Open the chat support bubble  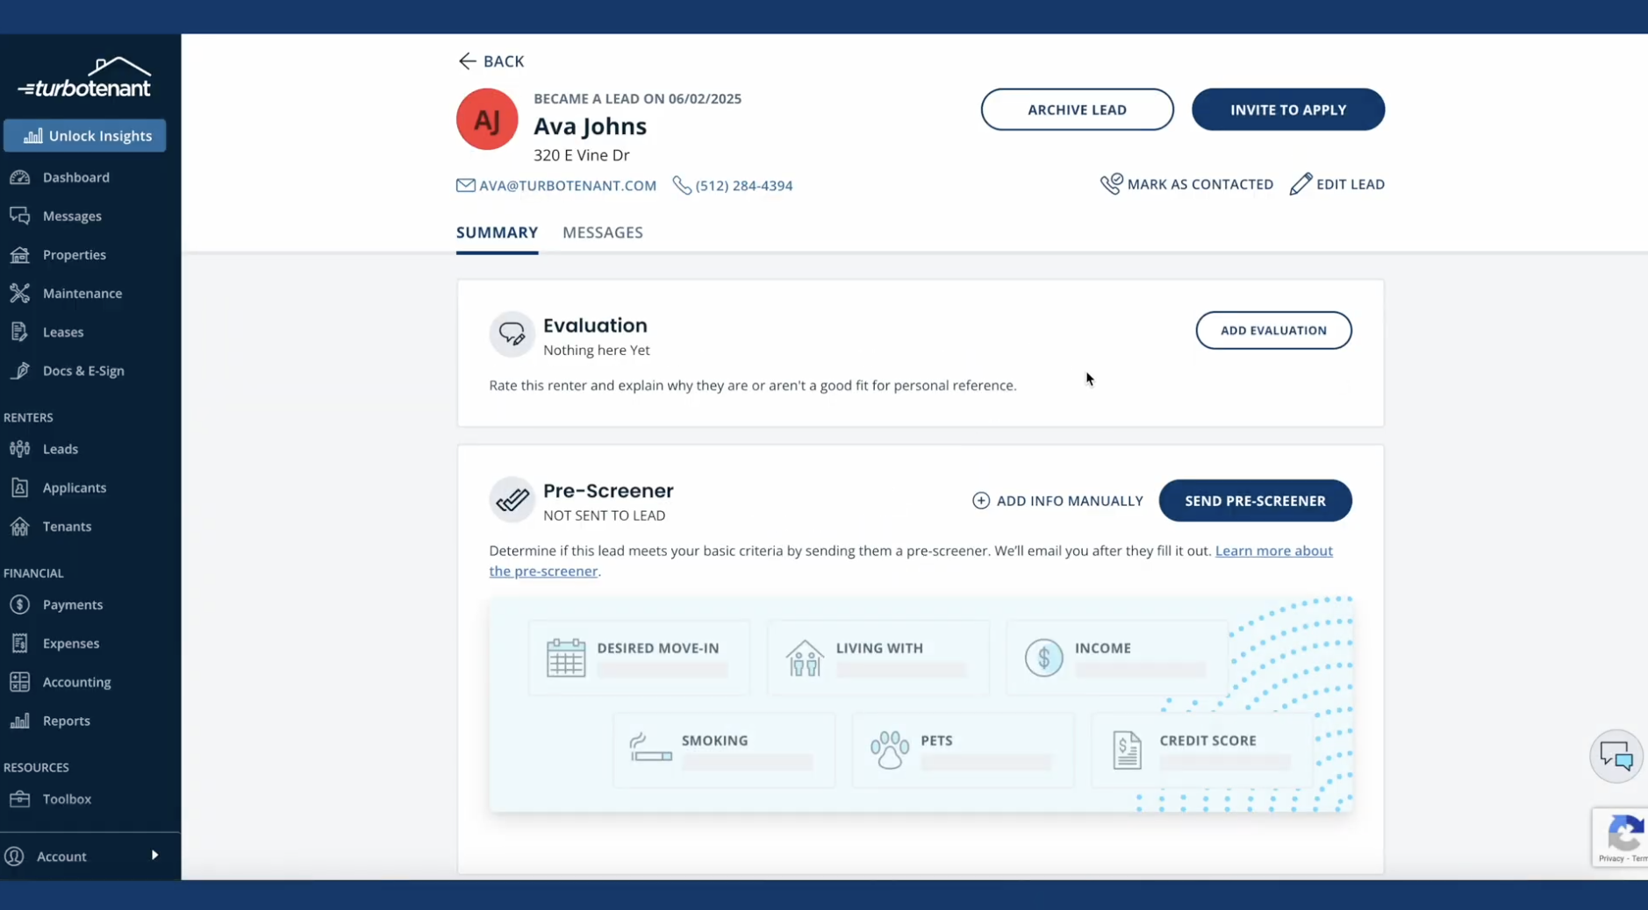click(x=1615, y=755)
